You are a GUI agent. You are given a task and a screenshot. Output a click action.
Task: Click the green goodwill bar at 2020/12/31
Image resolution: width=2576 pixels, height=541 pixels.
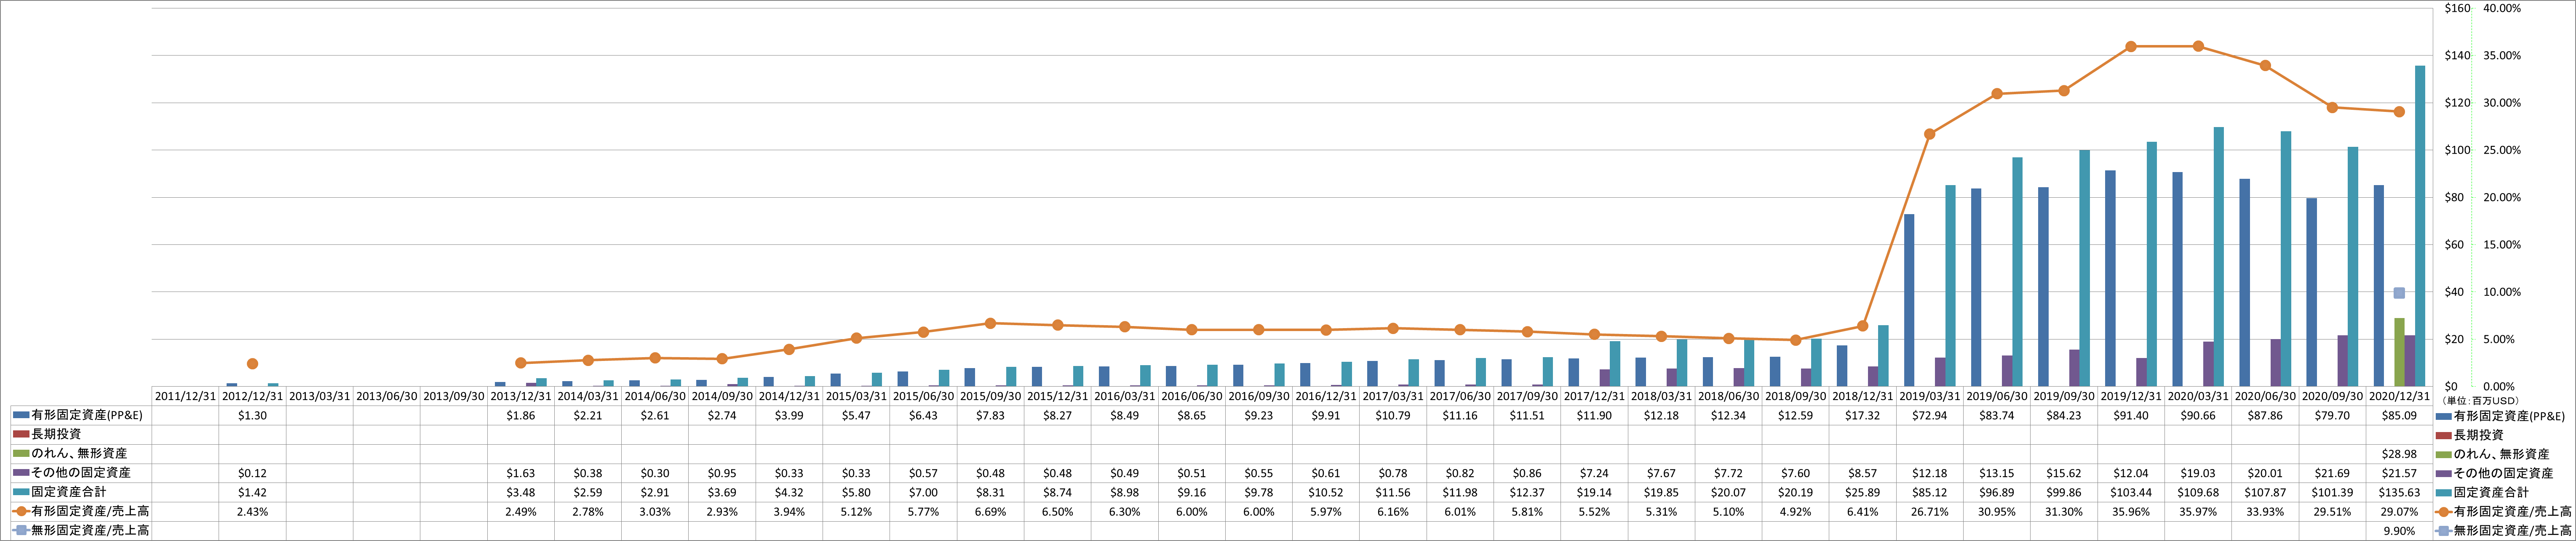click(x=2399, y=353)
